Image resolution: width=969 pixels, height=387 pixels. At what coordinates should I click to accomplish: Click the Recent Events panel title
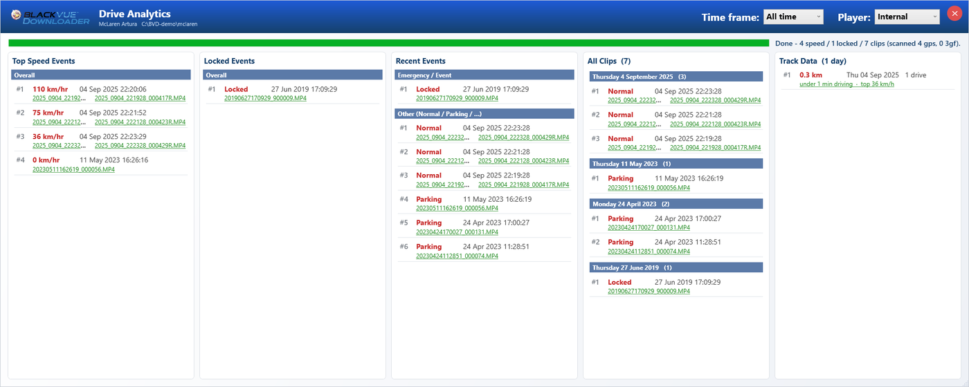point(420,61)
